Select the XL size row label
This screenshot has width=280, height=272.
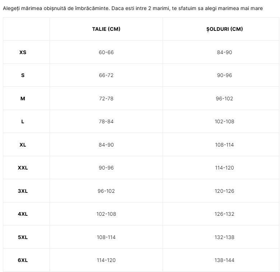(23, 144)
